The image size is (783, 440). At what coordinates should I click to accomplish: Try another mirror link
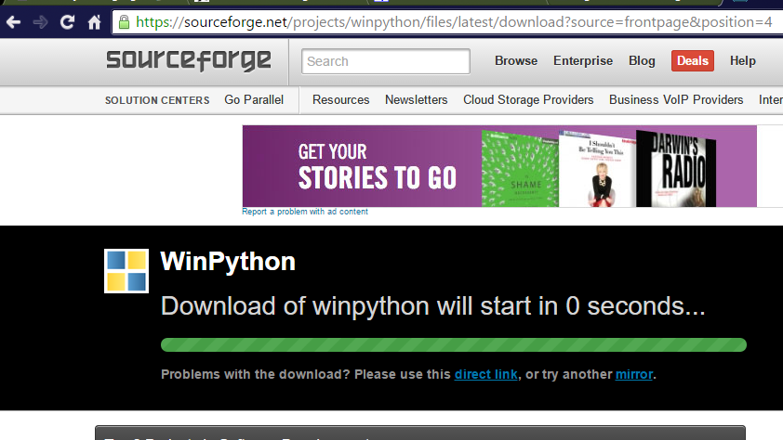coord(634,374)
